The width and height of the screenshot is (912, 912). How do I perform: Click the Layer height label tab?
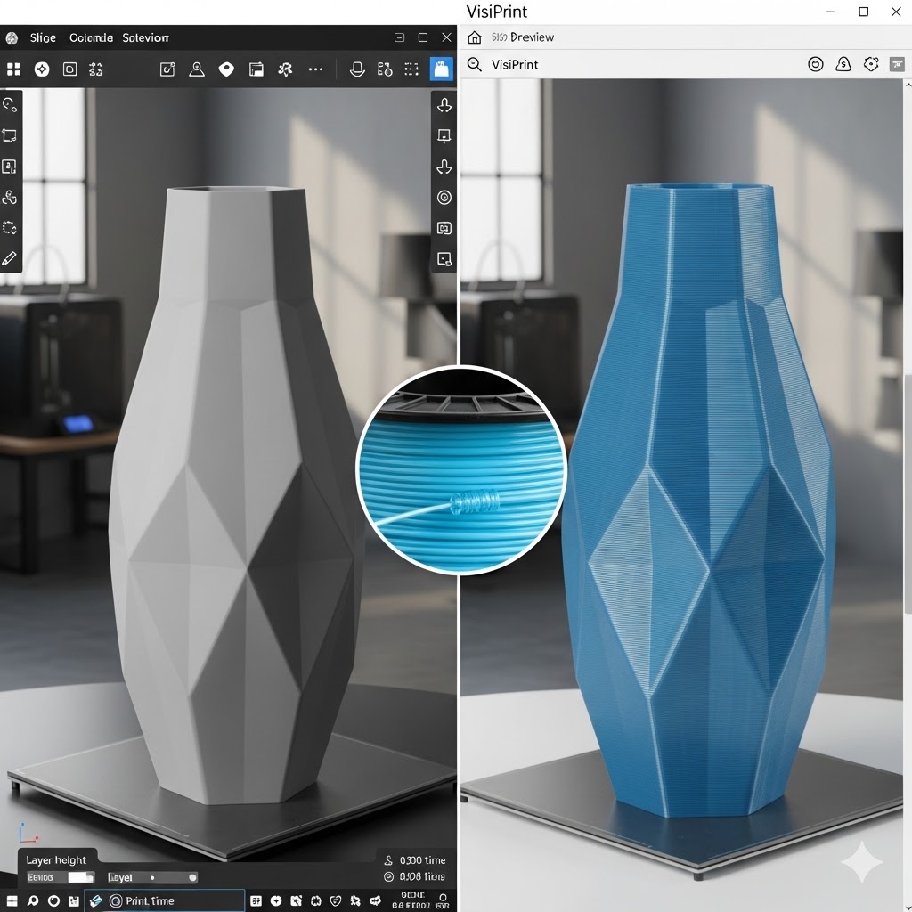point(56,859)
